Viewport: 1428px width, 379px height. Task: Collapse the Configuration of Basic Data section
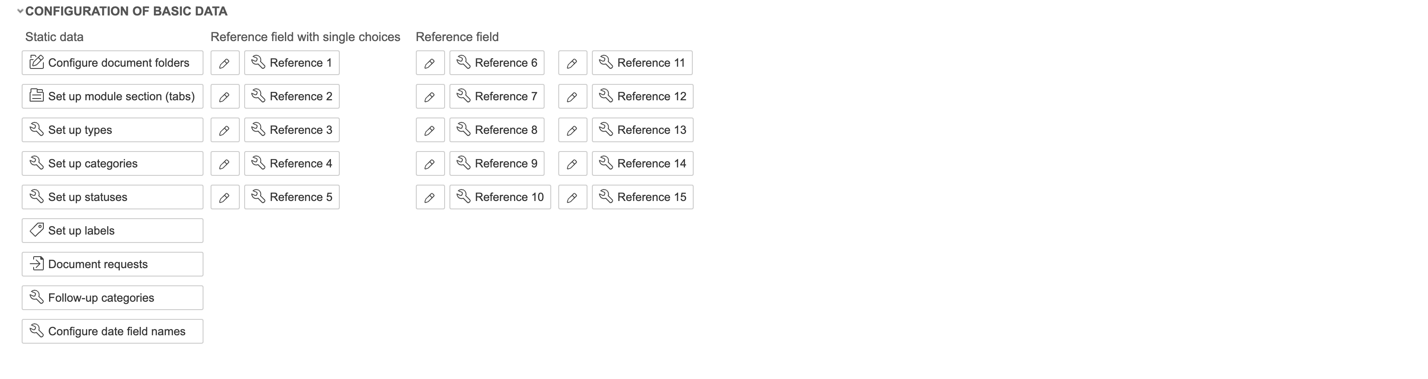pos(20,11)
